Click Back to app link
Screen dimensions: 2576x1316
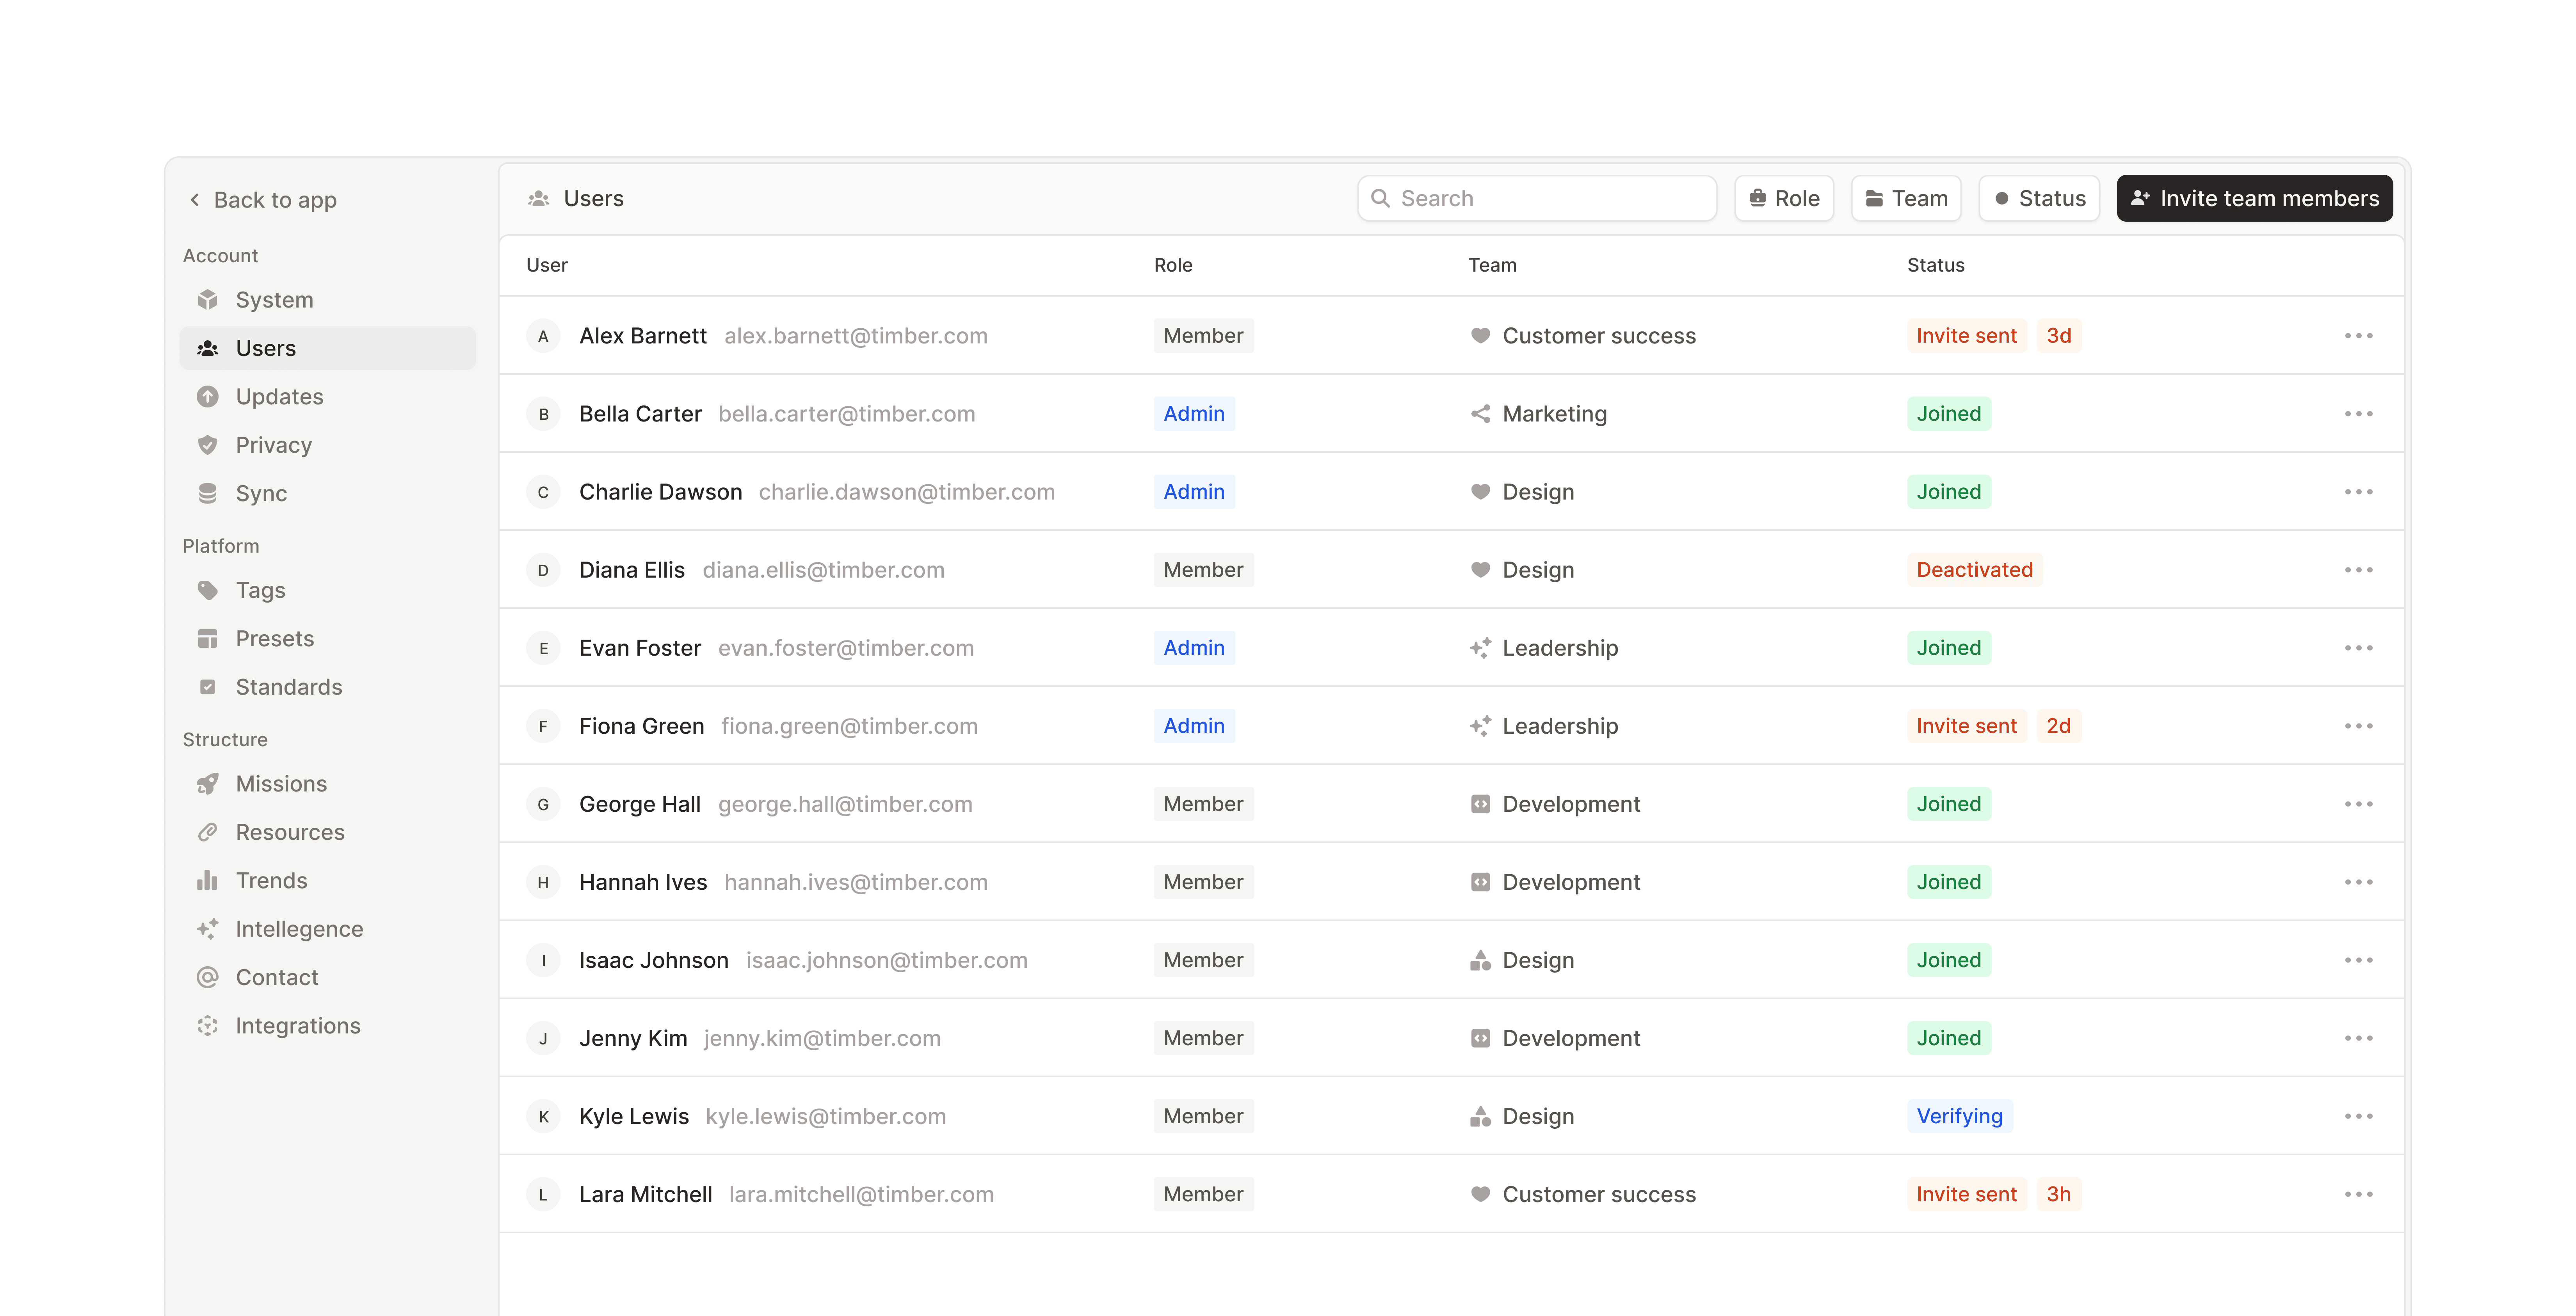(264, 200)
